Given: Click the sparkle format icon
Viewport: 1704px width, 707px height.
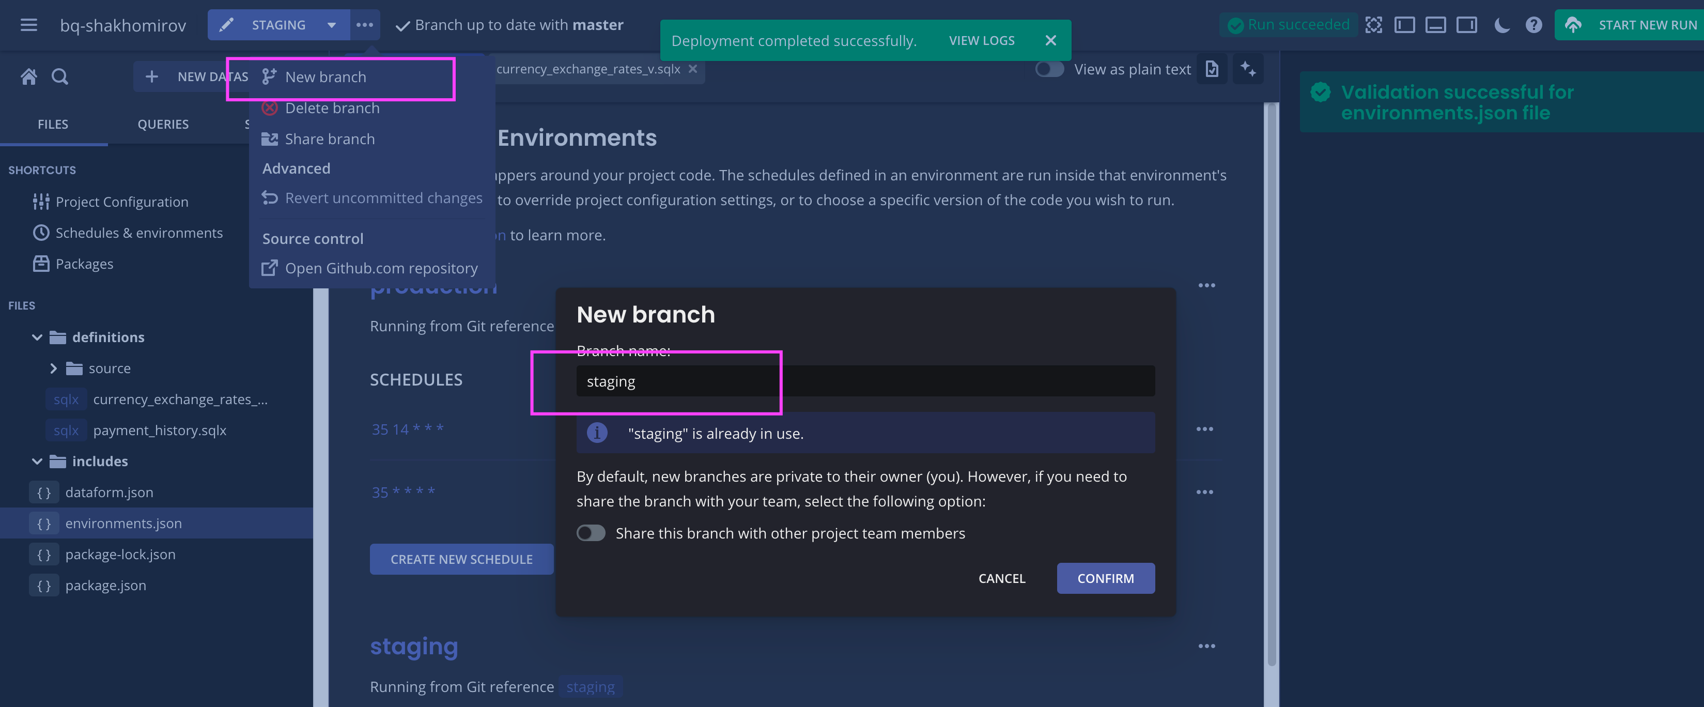Looking at the screenshot, I should coord(1248,69).
